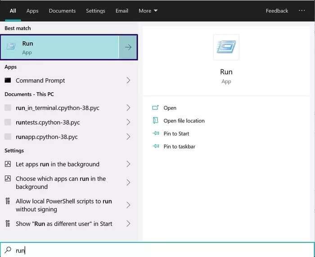Expand Choose which apps can run chevron

(128, 182)
